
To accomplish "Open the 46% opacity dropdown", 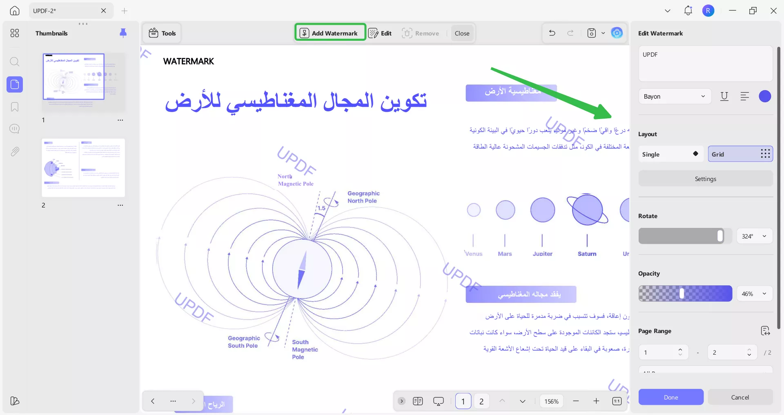I will (x=754, y=294).
